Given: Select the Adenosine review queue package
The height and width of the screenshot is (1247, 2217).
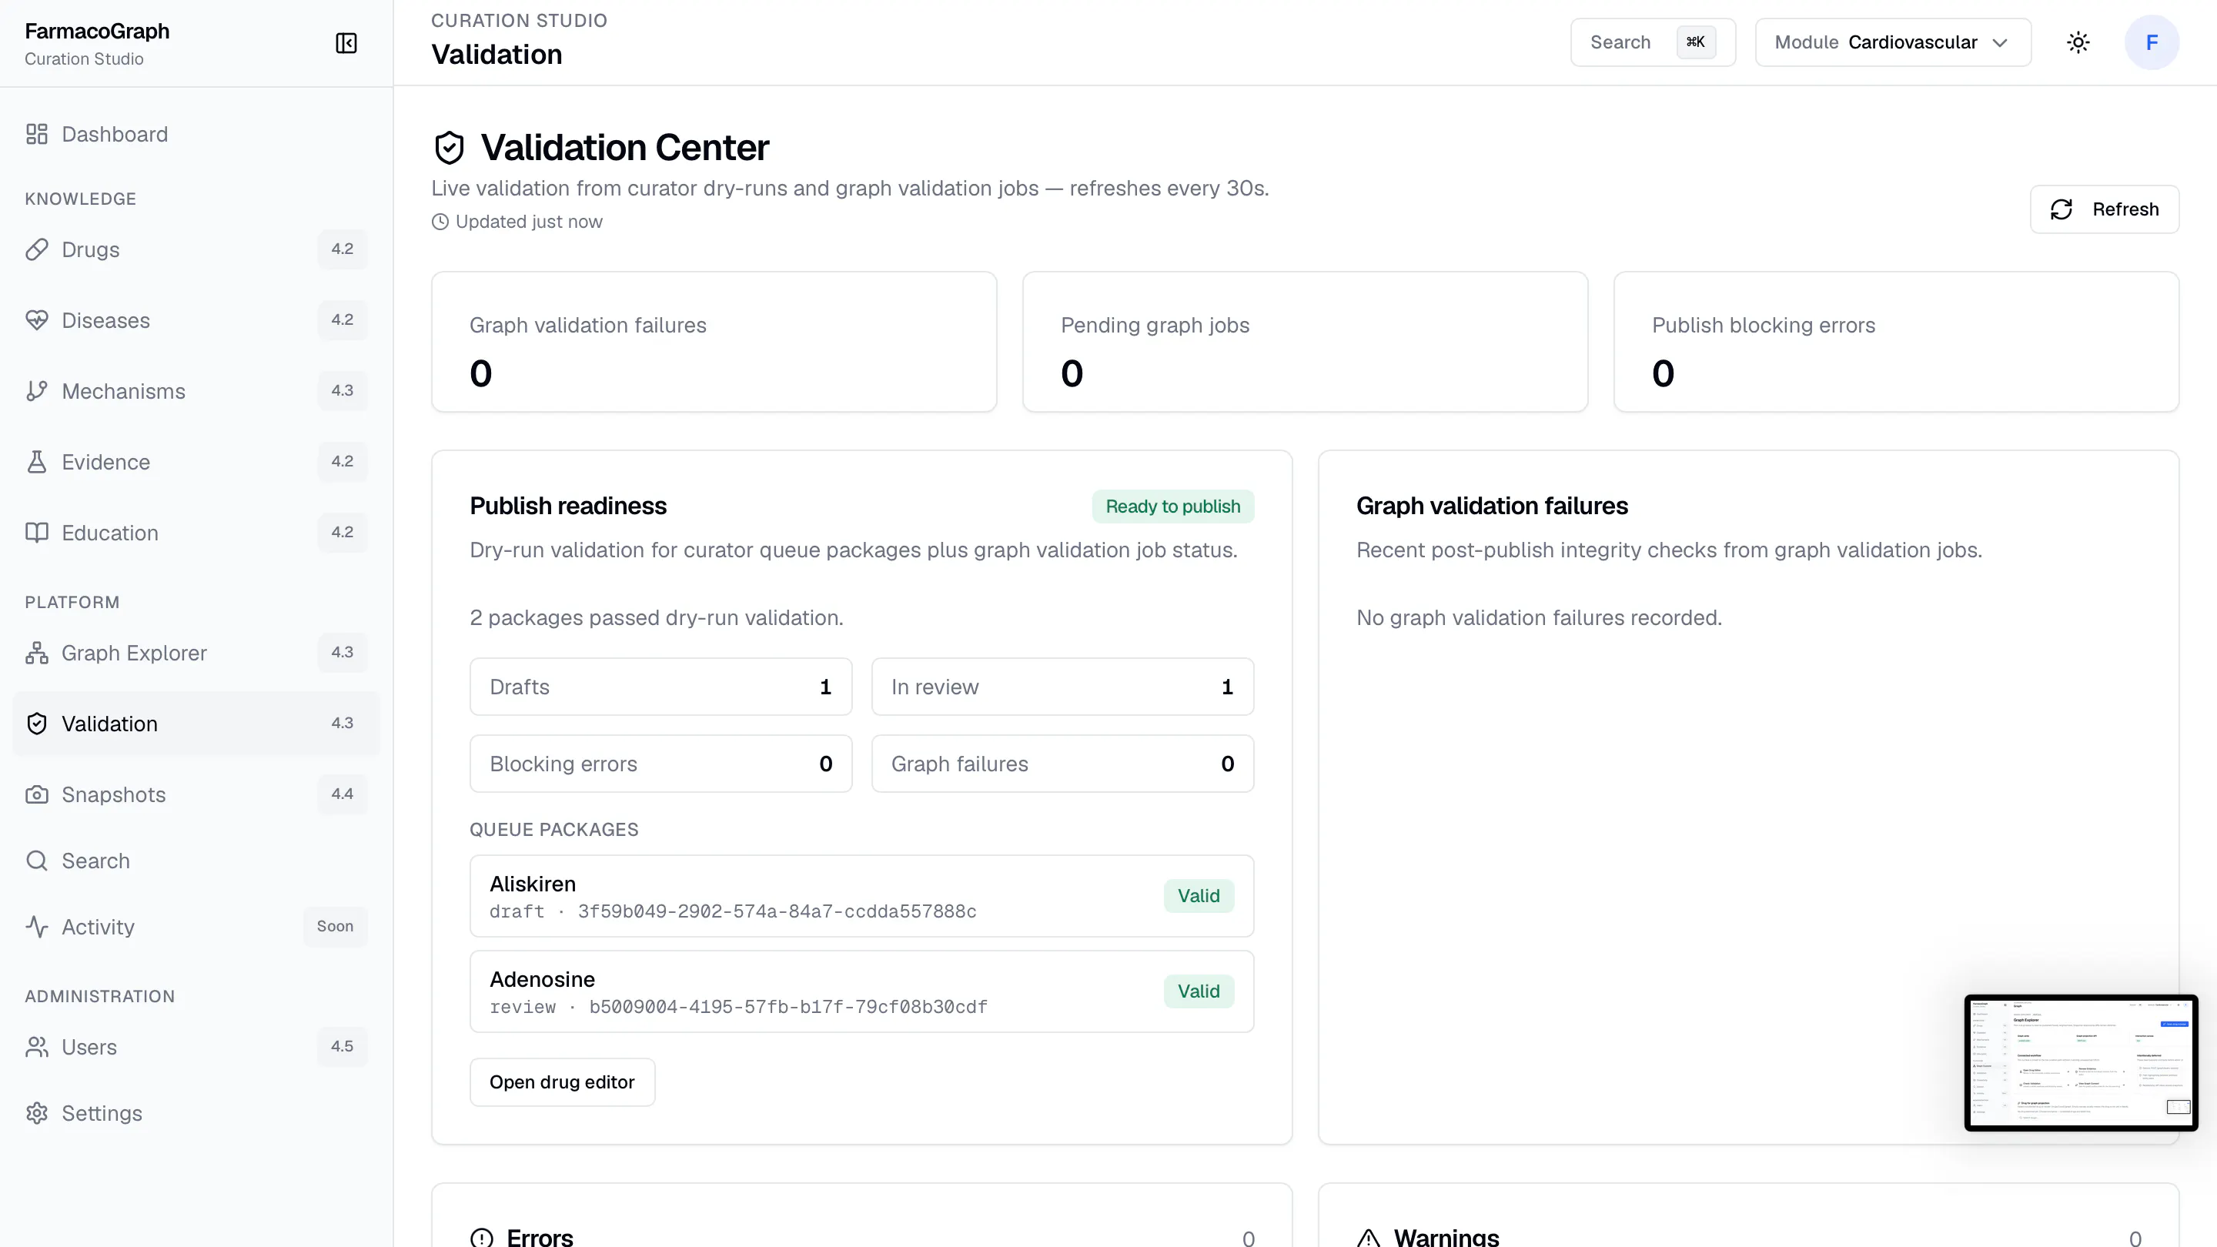Looking at the screenshot, I should pos(861,991).
